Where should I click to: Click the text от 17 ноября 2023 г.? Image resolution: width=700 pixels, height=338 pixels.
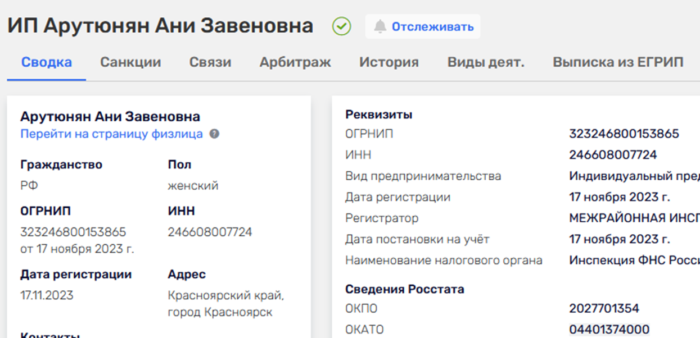point(77,249)
